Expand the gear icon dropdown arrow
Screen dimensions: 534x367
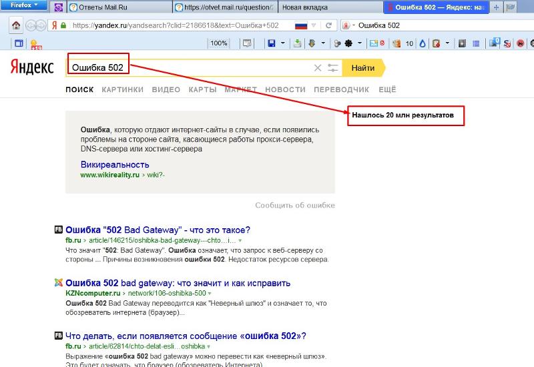click(x=360, y=43)
